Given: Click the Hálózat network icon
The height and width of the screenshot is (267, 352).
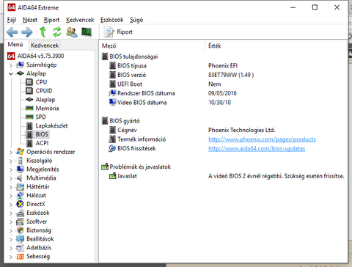Looking at the screenshot, I should tap(20, 195).
